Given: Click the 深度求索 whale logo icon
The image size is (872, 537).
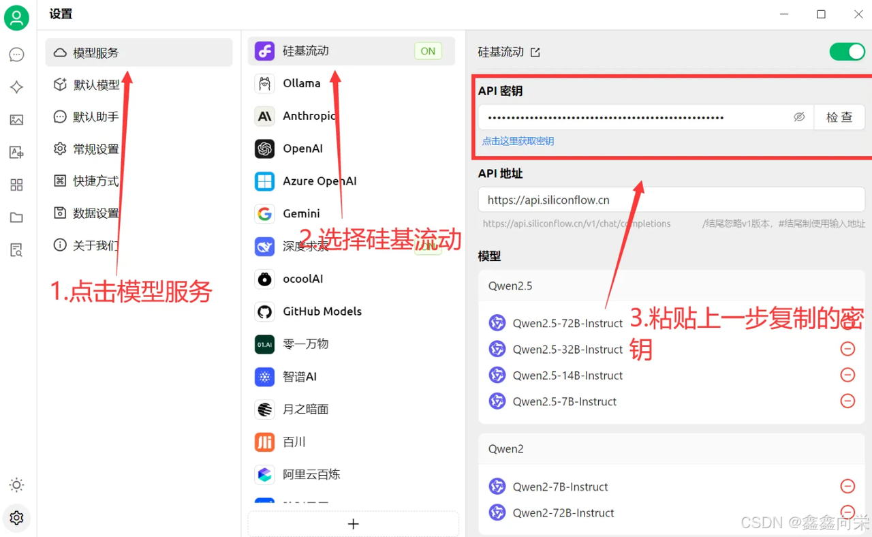Looking at the screenshot, I should pyautogui.click(x=264, y=246).
